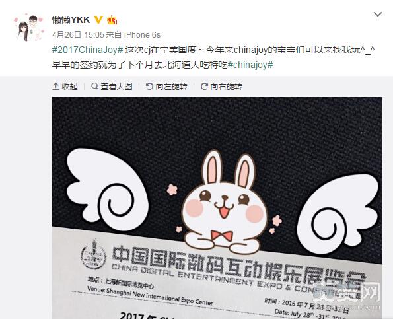393x319 pixels.
Task: Rotate the image right with 向右旋转
Action: click(x=221, y=87)
